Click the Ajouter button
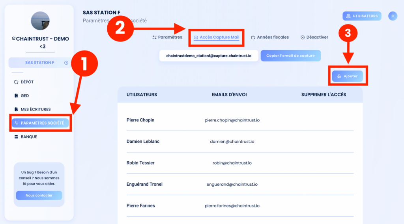Image resolution: width=404 pixels, height=224 pixels. [x=347, y=76]
